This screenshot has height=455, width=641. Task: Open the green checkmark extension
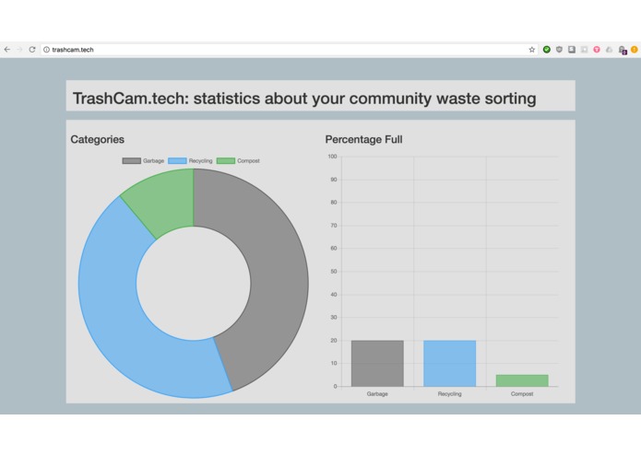tap(547, 50)
